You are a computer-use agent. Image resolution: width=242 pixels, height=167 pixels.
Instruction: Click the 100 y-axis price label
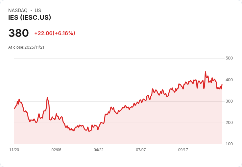(x=229, y=144)
